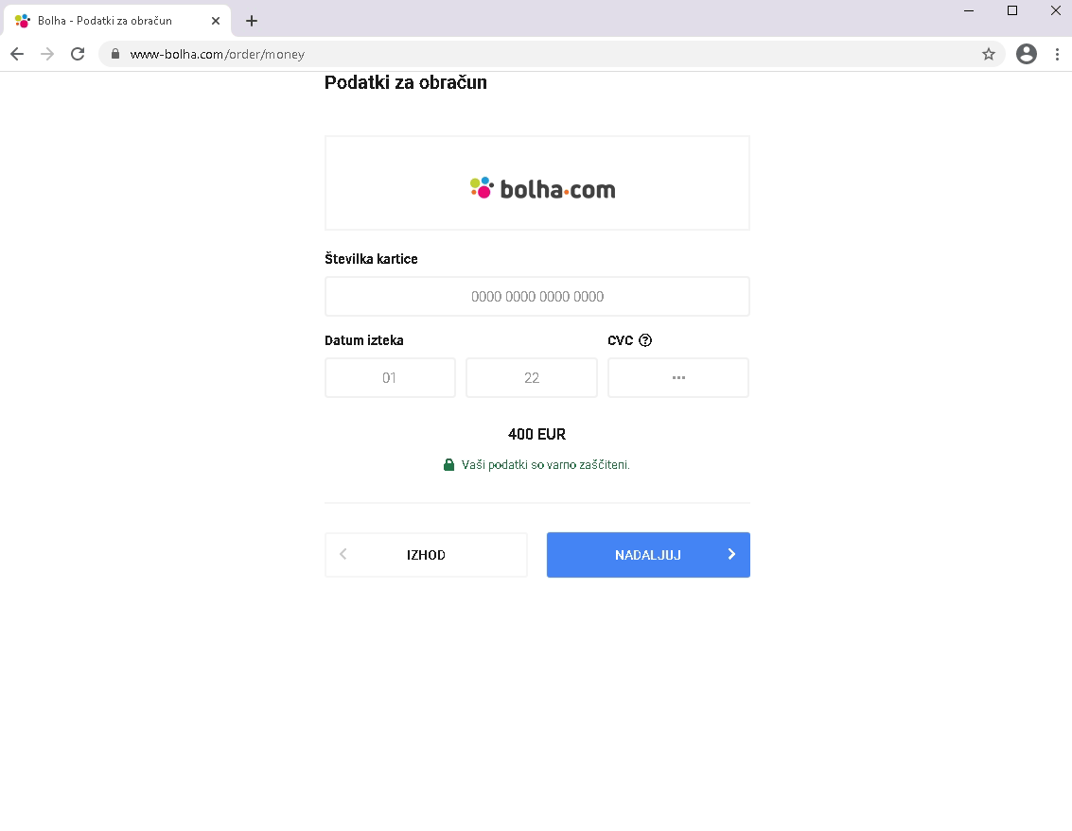Bookmark this page with star icon
The image size is (1072, 831).
pyautogui.click(x=989, y=54)
